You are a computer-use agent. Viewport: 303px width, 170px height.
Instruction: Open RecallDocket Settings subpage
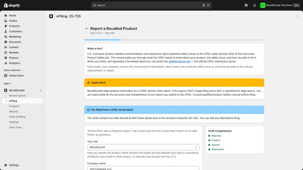click(14, 122)
